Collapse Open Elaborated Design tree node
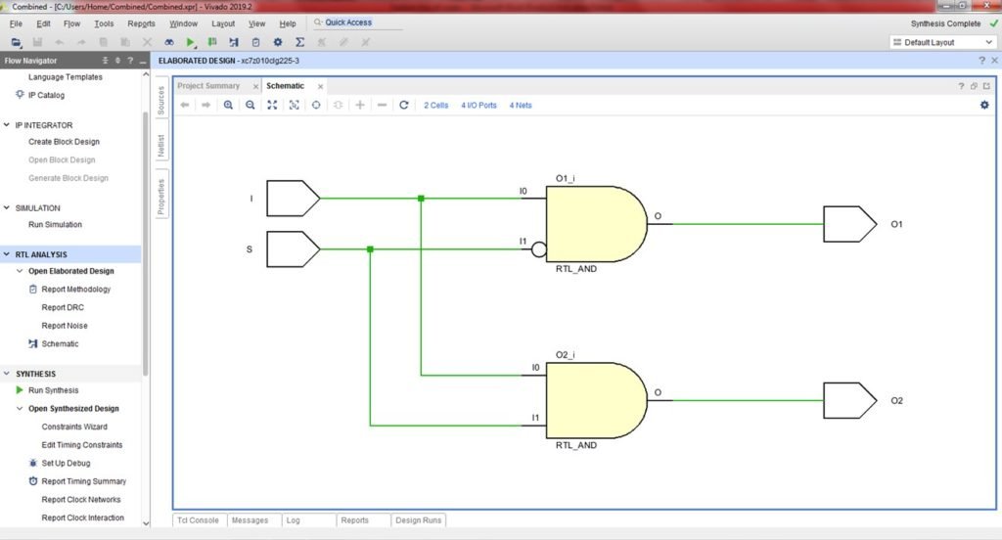 pos(20,271)
